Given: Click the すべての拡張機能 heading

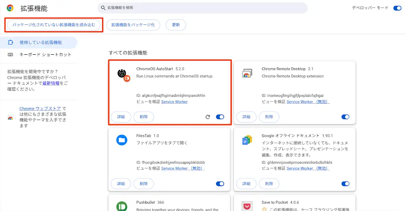Looking at the screenshot, I should click(128, 53).
